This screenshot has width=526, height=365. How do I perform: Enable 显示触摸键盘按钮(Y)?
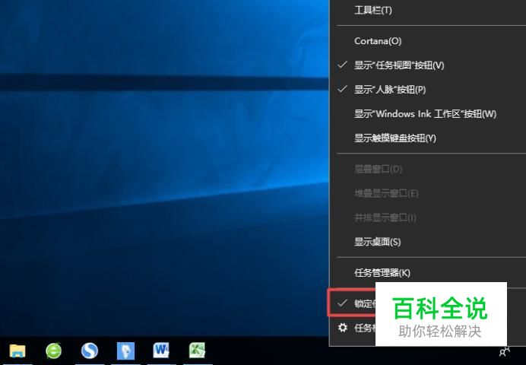[428, 138]
